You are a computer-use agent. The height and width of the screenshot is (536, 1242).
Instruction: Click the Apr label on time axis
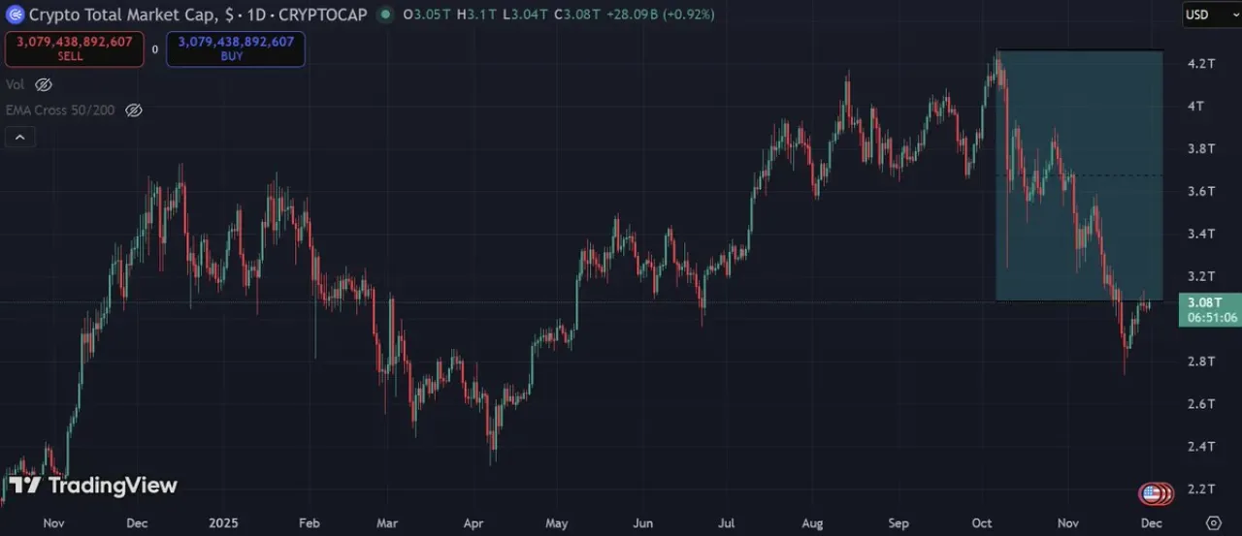click(x=474, y=523)
